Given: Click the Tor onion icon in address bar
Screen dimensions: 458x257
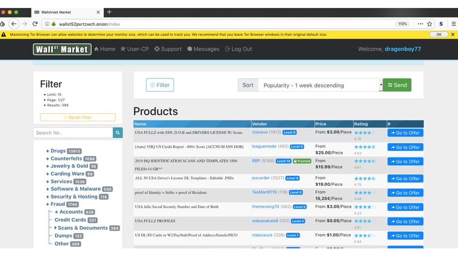Looking at the screenshot, I should coord(54,24).
